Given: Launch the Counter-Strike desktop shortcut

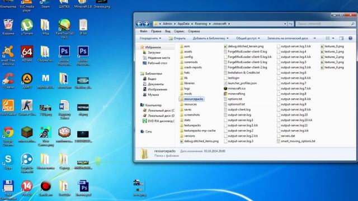Looking at the screenshot, I should [27, 108].
